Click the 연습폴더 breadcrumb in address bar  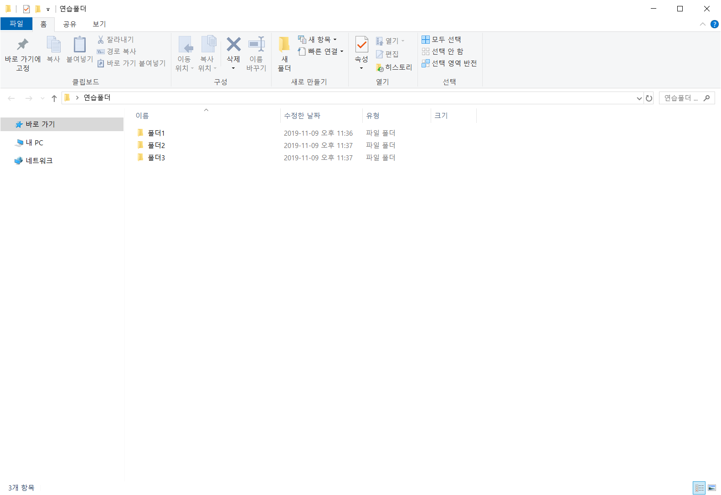click(x=97, y=97)
